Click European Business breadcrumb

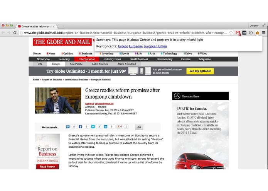101,80
